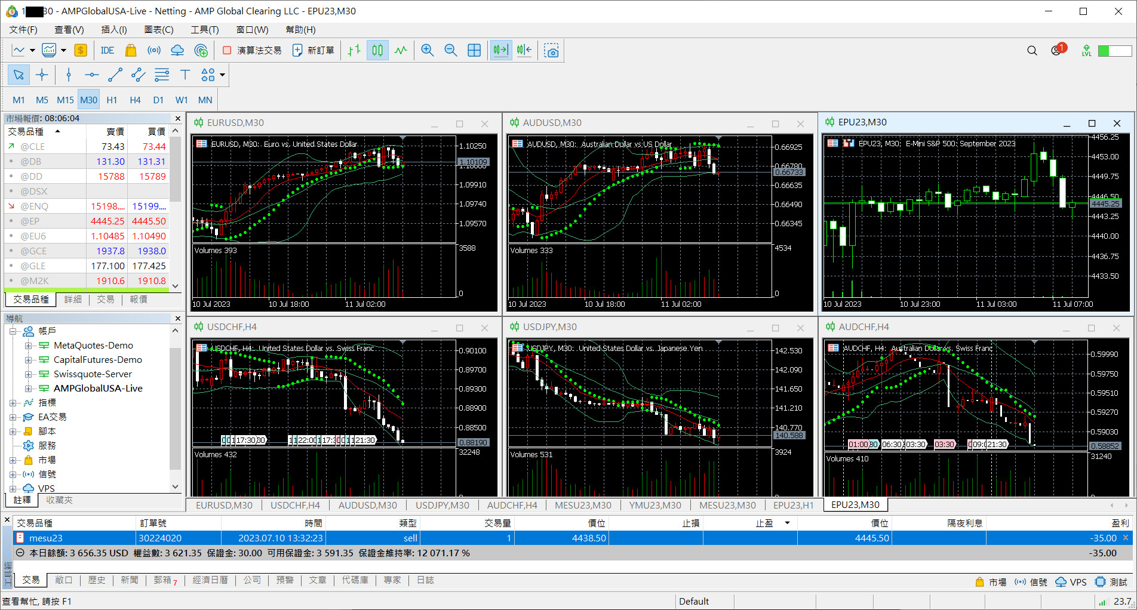
Task: Switch timeframe to D1
Action: (x=158, y=100)
